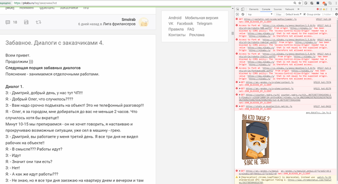Clear the console with the clear icon
Image resolution: width=338 pixels, height=184 pixels.
click(243, 14)
